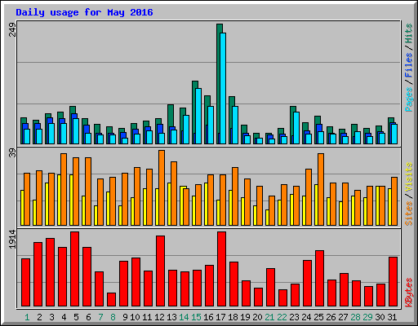Viewport: 418px width, 326px height.
Task: Select the cyan pages bar for day 17
Action: pos(223,88)
